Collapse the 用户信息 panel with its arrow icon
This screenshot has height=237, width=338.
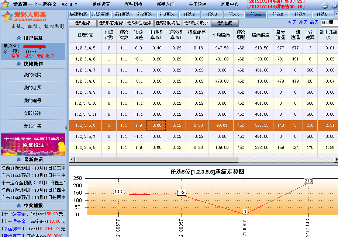(x=18, y=38)
